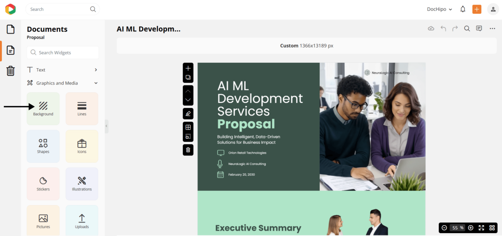Viewport: 502px width, 236px height.
Task: Open the Illustrations widget
Action: tap(82, 184)
